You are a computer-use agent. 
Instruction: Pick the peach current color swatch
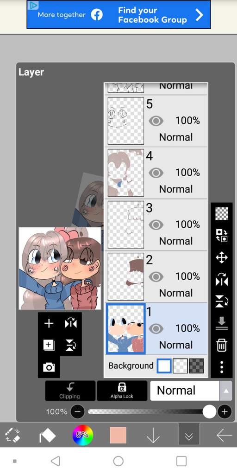point(118,435)
